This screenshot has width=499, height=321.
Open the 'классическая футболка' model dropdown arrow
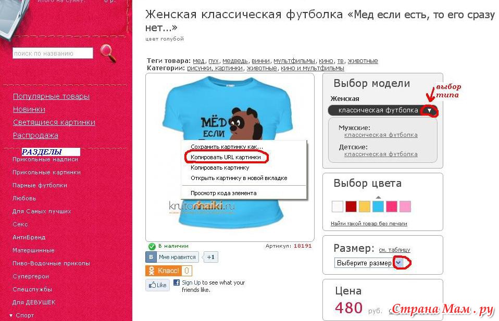[x=429, y=111]
